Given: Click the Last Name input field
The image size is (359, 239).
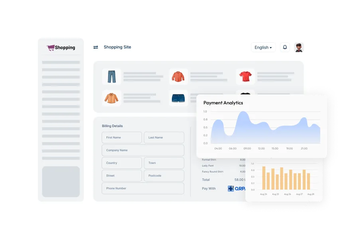Looking at the screenshot, I should click(x=164, y=137).
